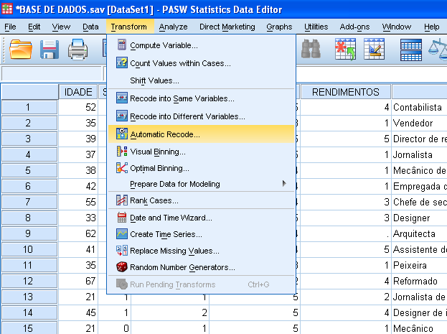
Task: Click the Random Number Generators dice icon
Action: pos(122,267)
